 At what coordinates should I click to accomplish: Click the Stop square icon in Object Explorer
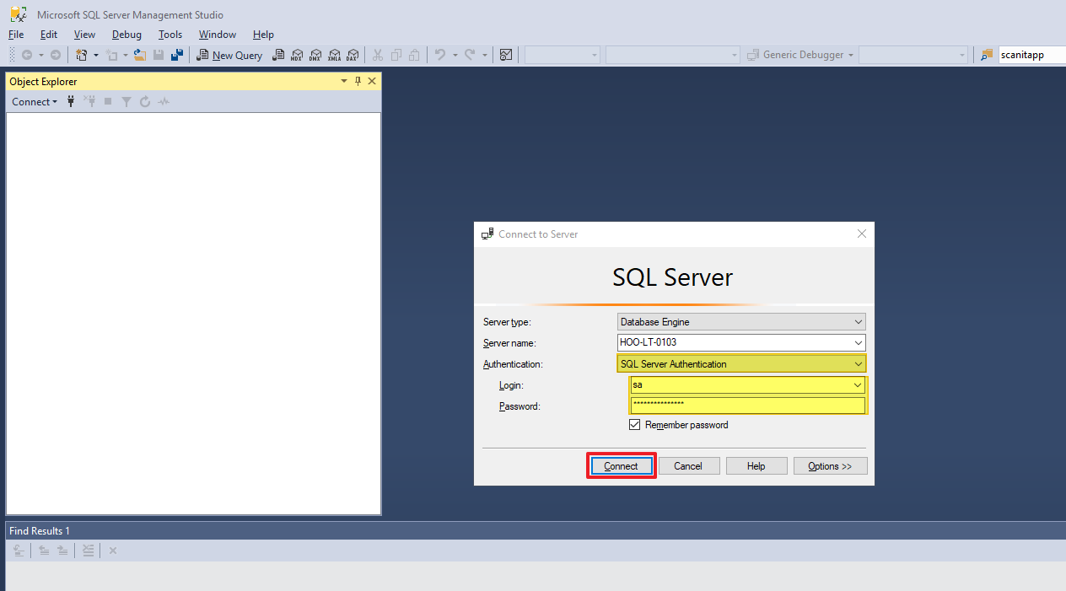(108, 101)
